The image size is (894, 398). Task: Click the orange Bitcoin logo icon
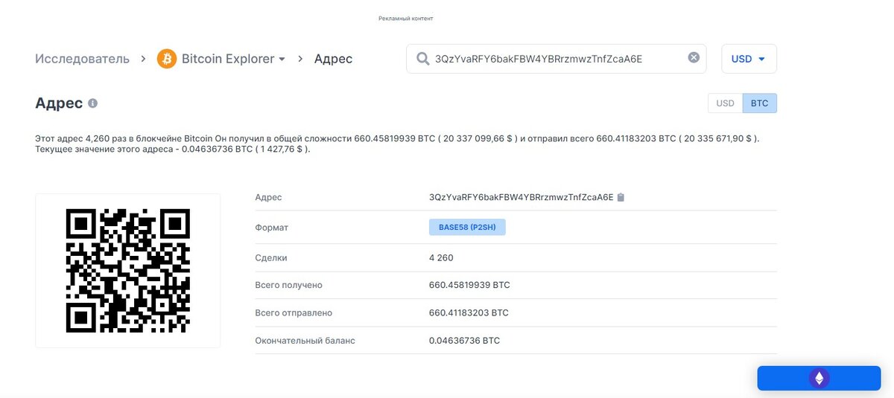click(167, 59)
